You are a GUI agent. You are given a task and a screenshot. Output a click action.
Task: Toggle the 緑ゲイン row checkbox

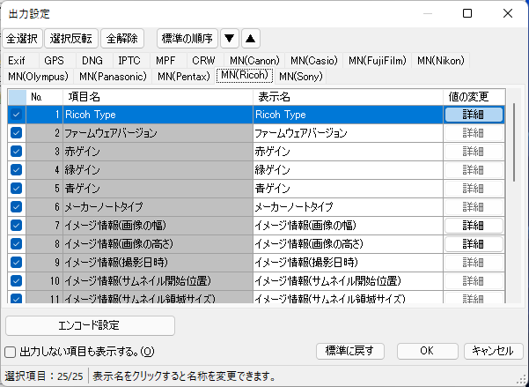click(x=16, y=170)
